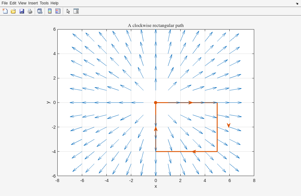
Task: Print the figure using the printer icon
Action: (30, 11)
